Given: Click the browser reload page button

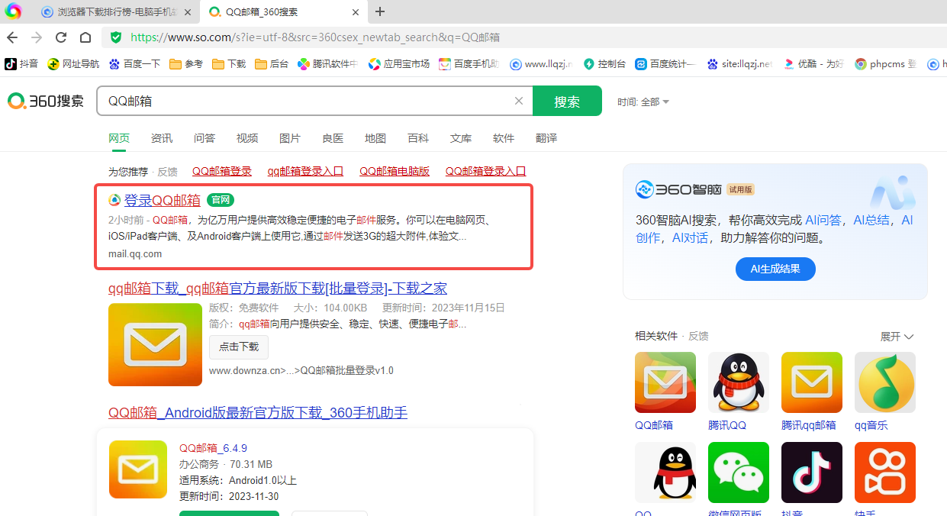Looking at the screenshot, I should coord(61,37).
